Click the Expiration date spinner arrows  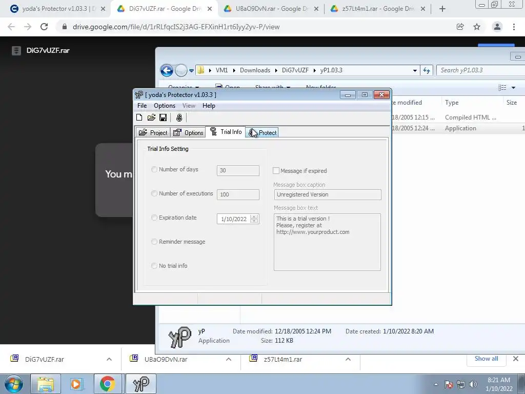(x=254, y=219)
